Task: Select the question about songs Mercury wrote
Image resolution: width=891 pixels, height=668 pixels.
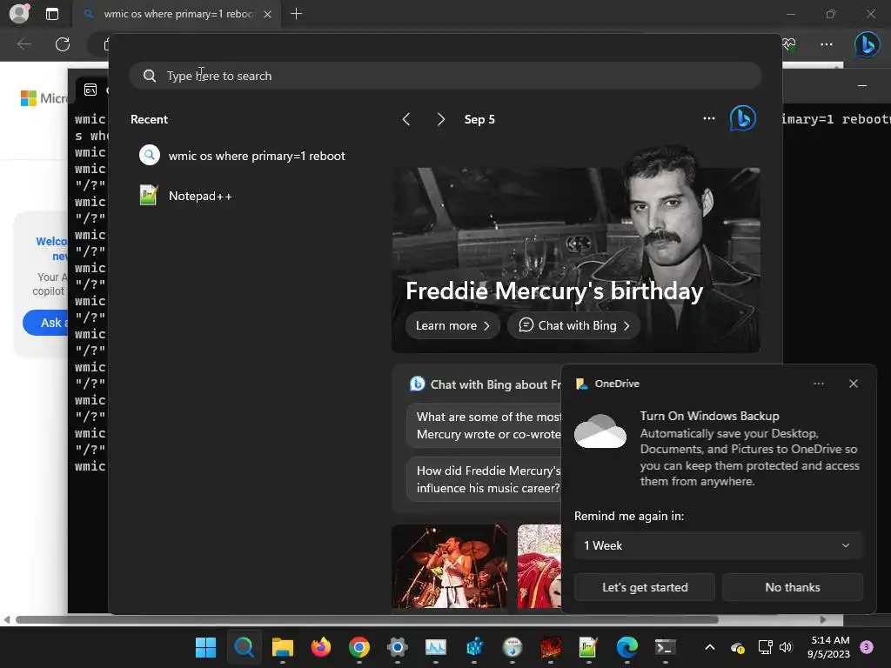Action: tap(484, 425)
